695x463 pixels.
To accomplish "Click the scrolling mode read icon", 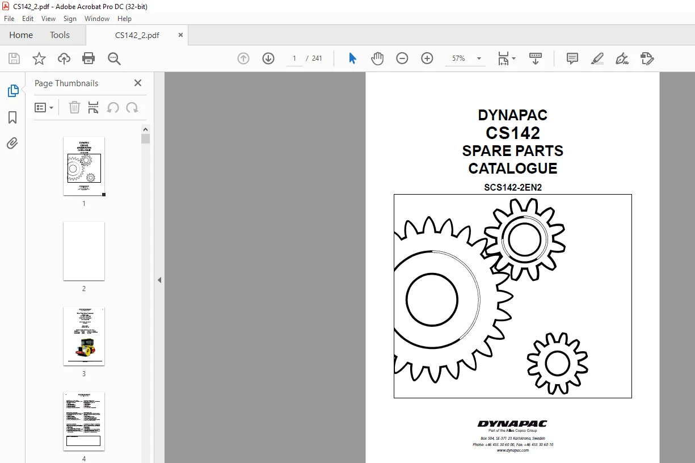I will pos(536,58).
